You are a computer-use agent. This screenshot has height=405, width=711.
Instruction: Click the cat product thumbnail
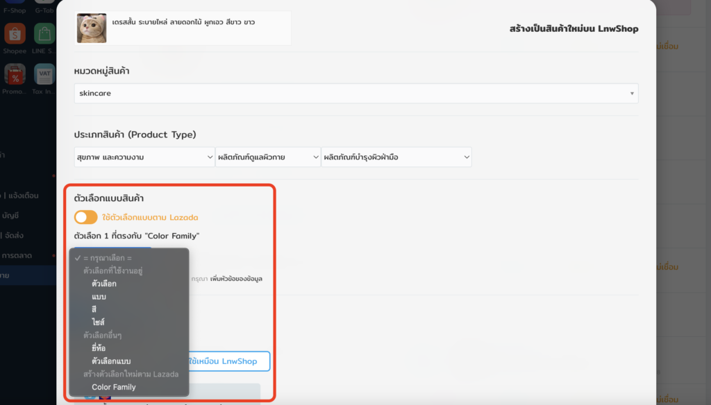coord(92,28)
